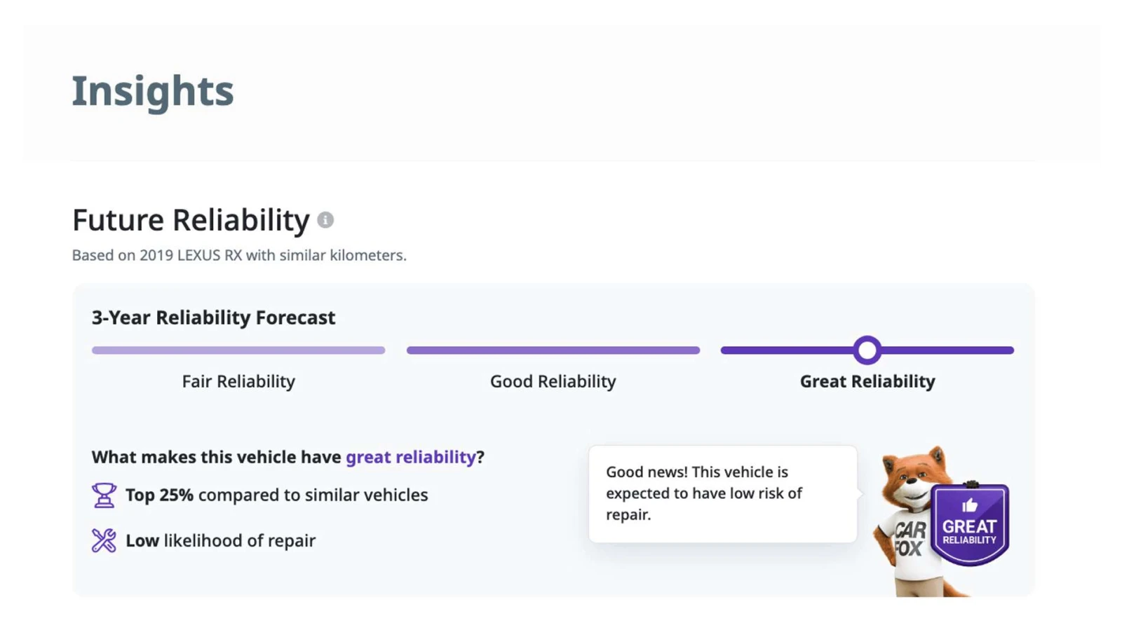The image size is (1122, 637).
Task: Open the great reliability purple link
Action: tap(411, 457)
